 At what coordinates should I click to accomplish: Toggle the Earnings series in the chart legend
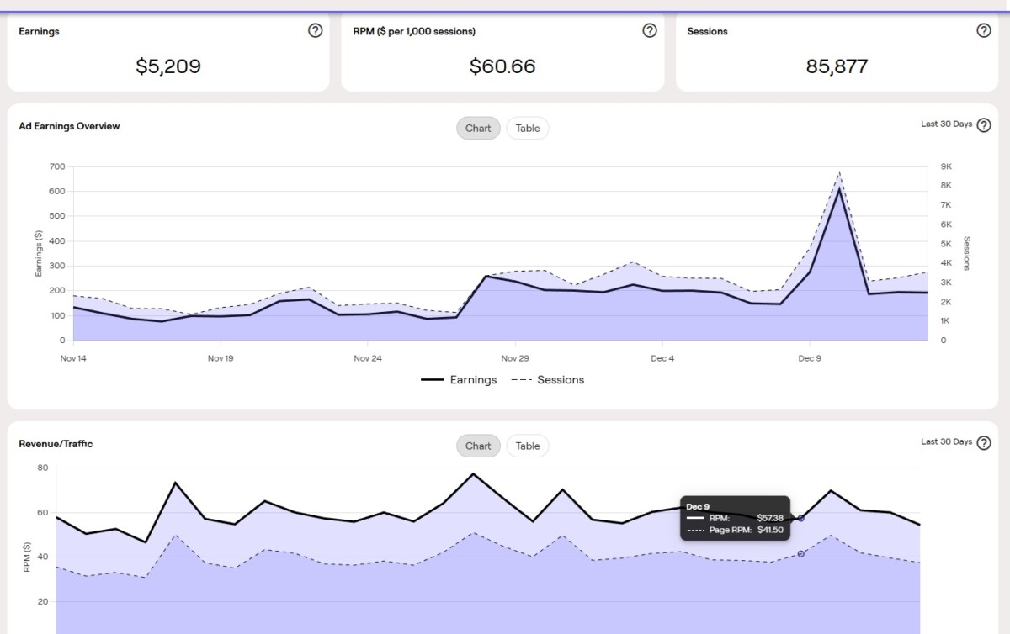460,380
